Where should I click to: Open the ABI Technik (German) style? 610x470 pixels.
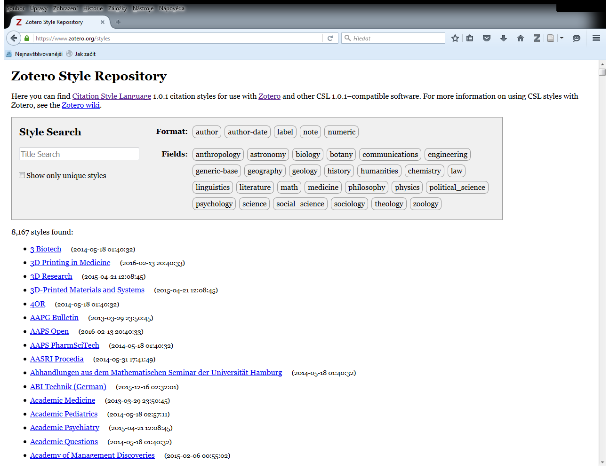68,386
